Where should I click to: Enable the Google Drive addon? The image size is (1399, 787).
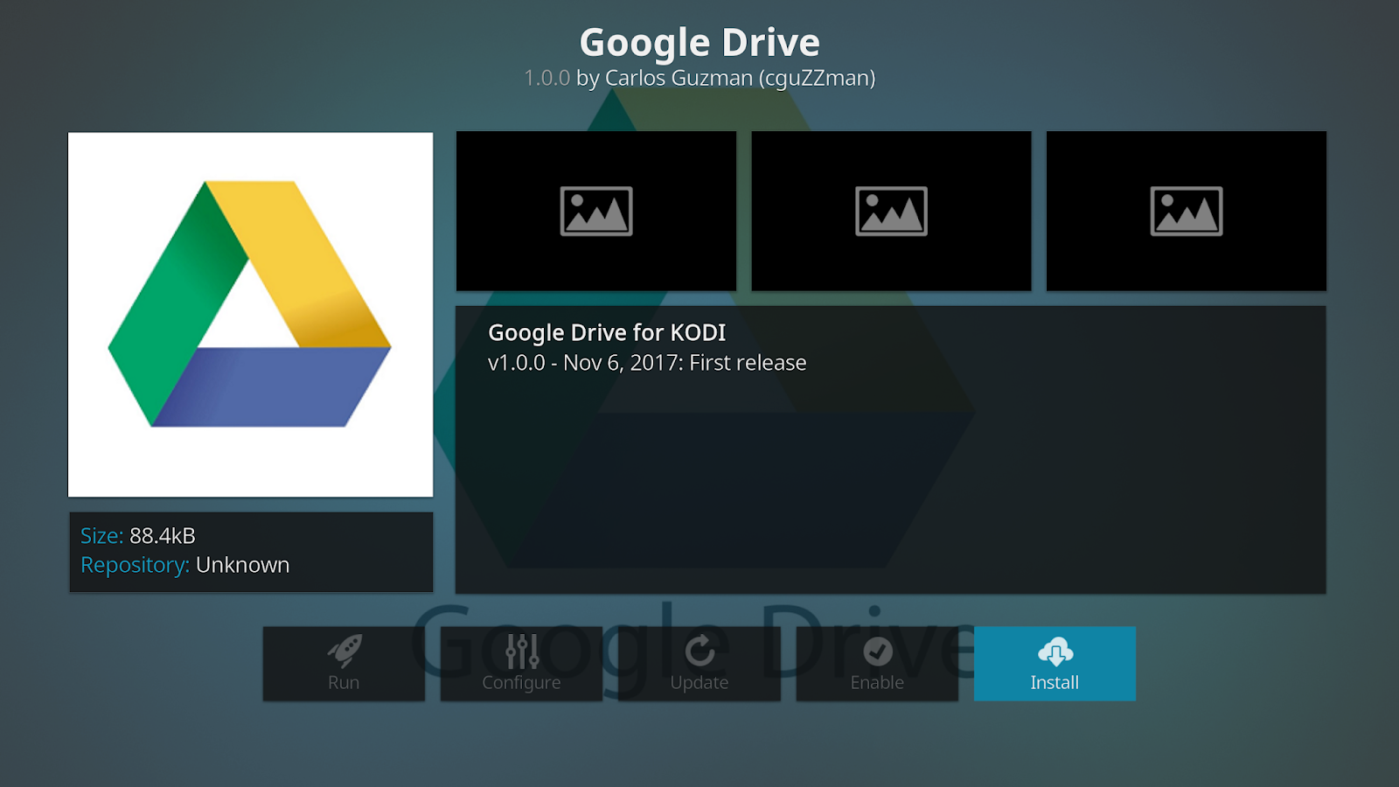pos(877,664)
